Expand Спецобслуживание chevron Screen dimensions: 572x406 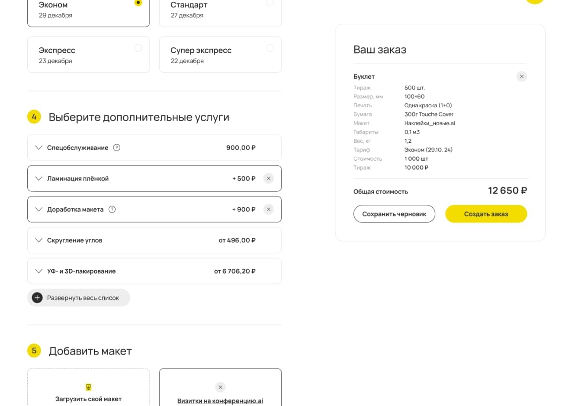pos(39,148)
